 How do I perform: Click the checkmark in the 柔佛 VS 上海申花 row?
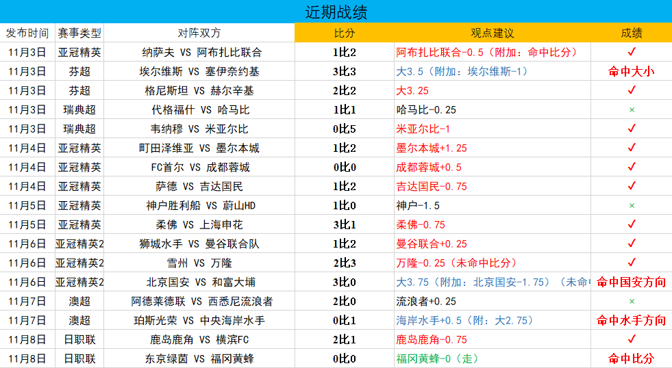click(x=632, y=224)
